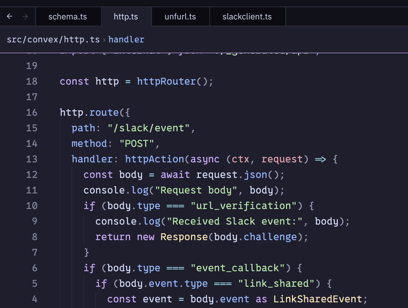
Task: Place cursor on httpRouter function call
Action: (x=166, y=81)
